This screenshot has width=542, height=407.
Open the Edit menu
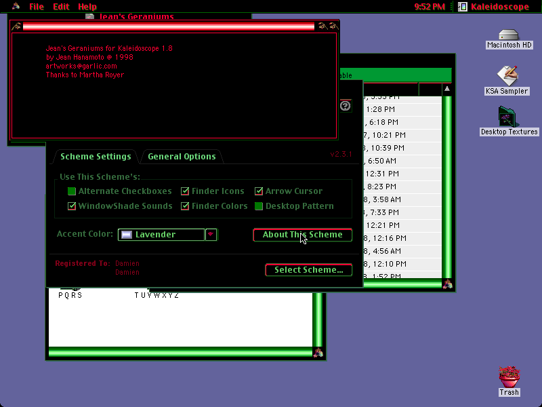pos(61,7)
